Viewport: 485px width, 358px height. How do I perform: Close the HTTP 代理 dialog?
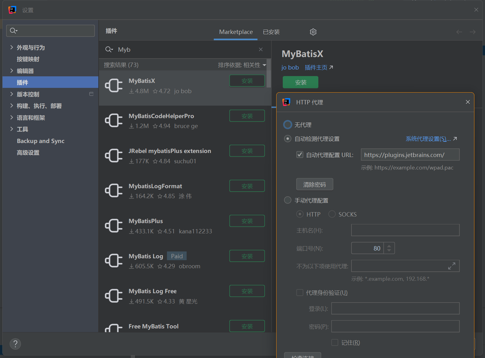(x=468, y=102)
